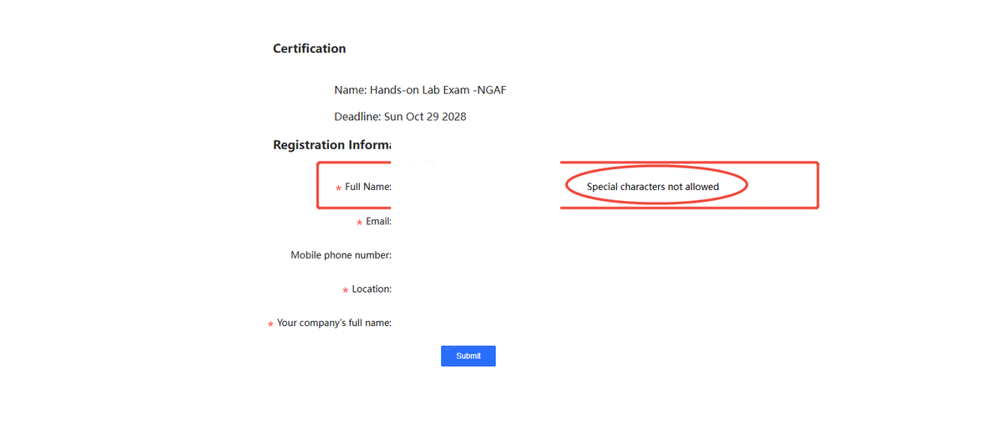The width and height of the screenshot is (1002, 442).
Task: Click the Certification heading
Action: [x=309, y=48]
